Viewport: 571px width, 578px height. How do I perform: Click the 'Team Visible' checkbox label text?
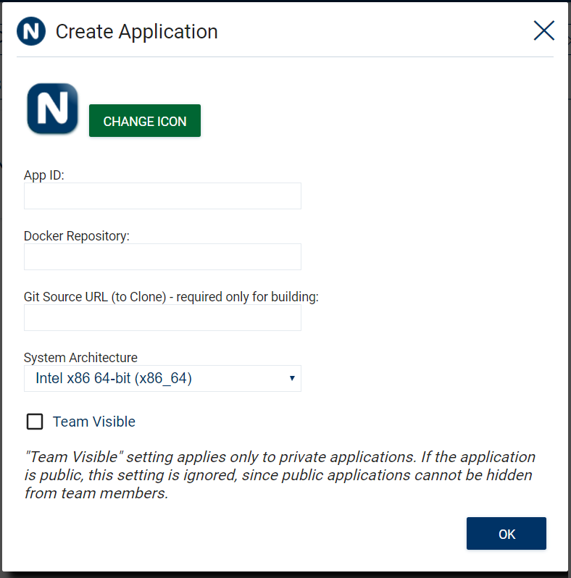(x=94, y=422)
